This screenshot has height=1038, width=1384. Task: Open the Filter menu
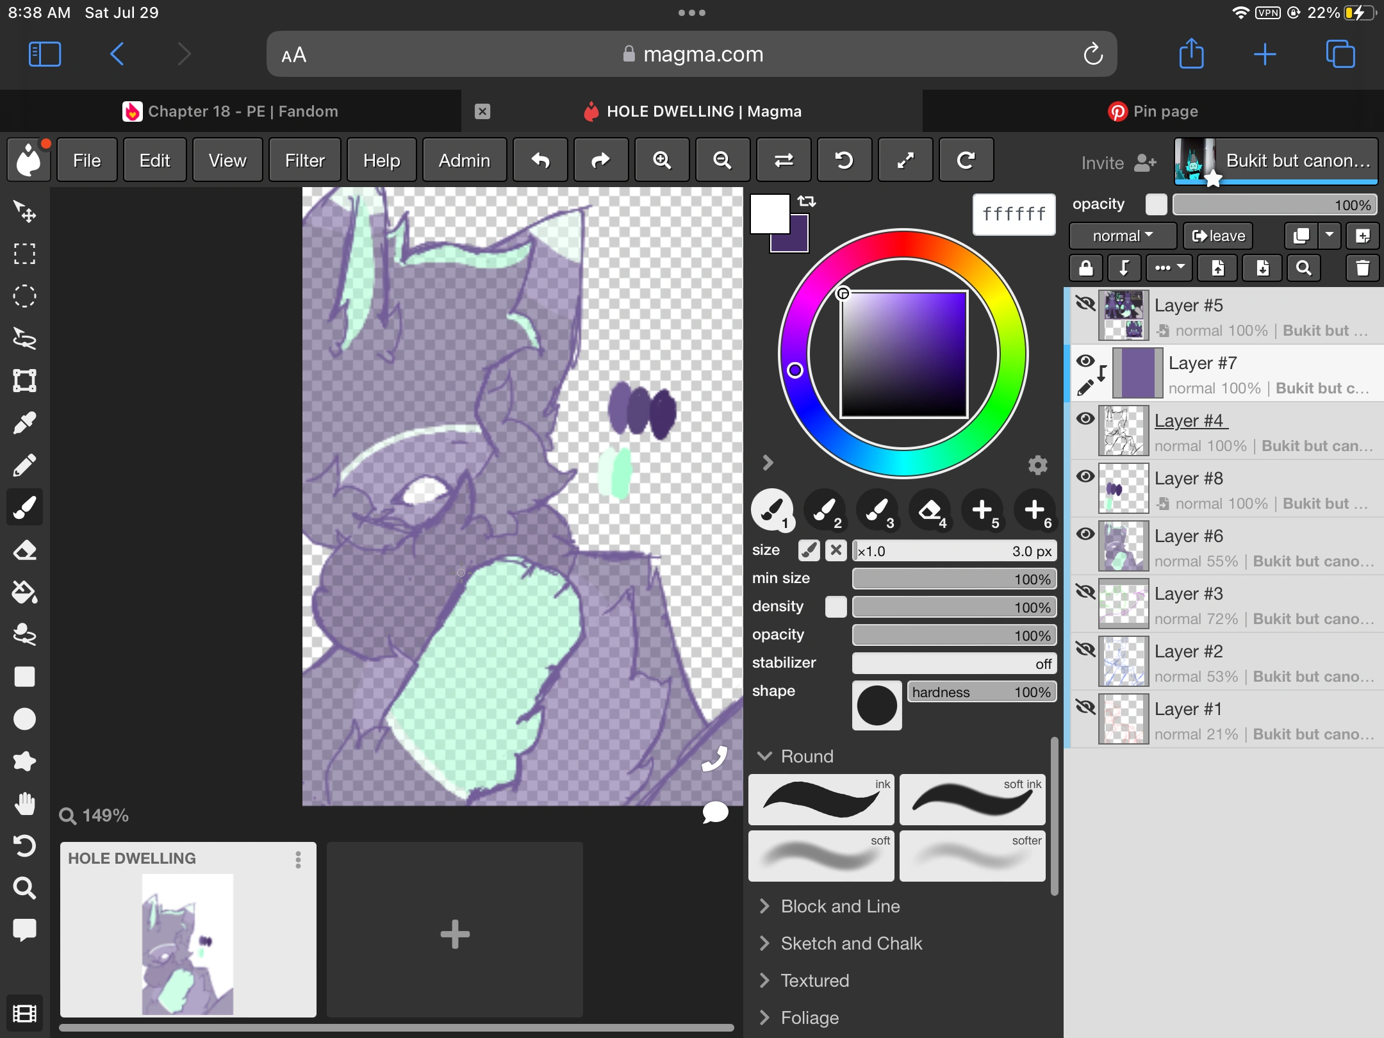304,160
